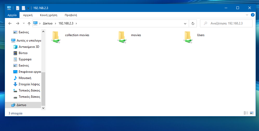Click the Δίκτυο network icon in sidebar
The width and height of the screenshot is (259, 131).
tap(13, 105)
